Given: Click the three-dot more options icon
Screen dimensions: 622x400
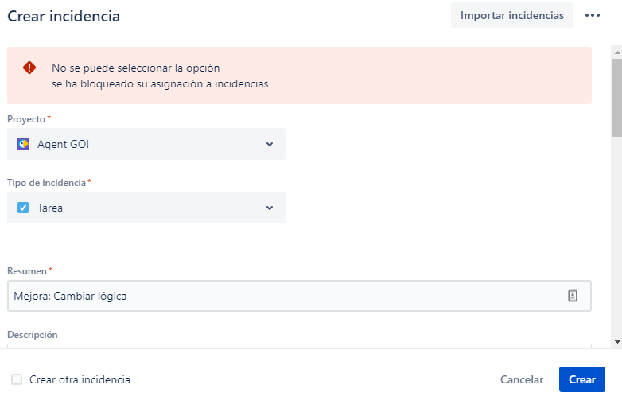Looking at the screenshot, I should click(592, 15).
